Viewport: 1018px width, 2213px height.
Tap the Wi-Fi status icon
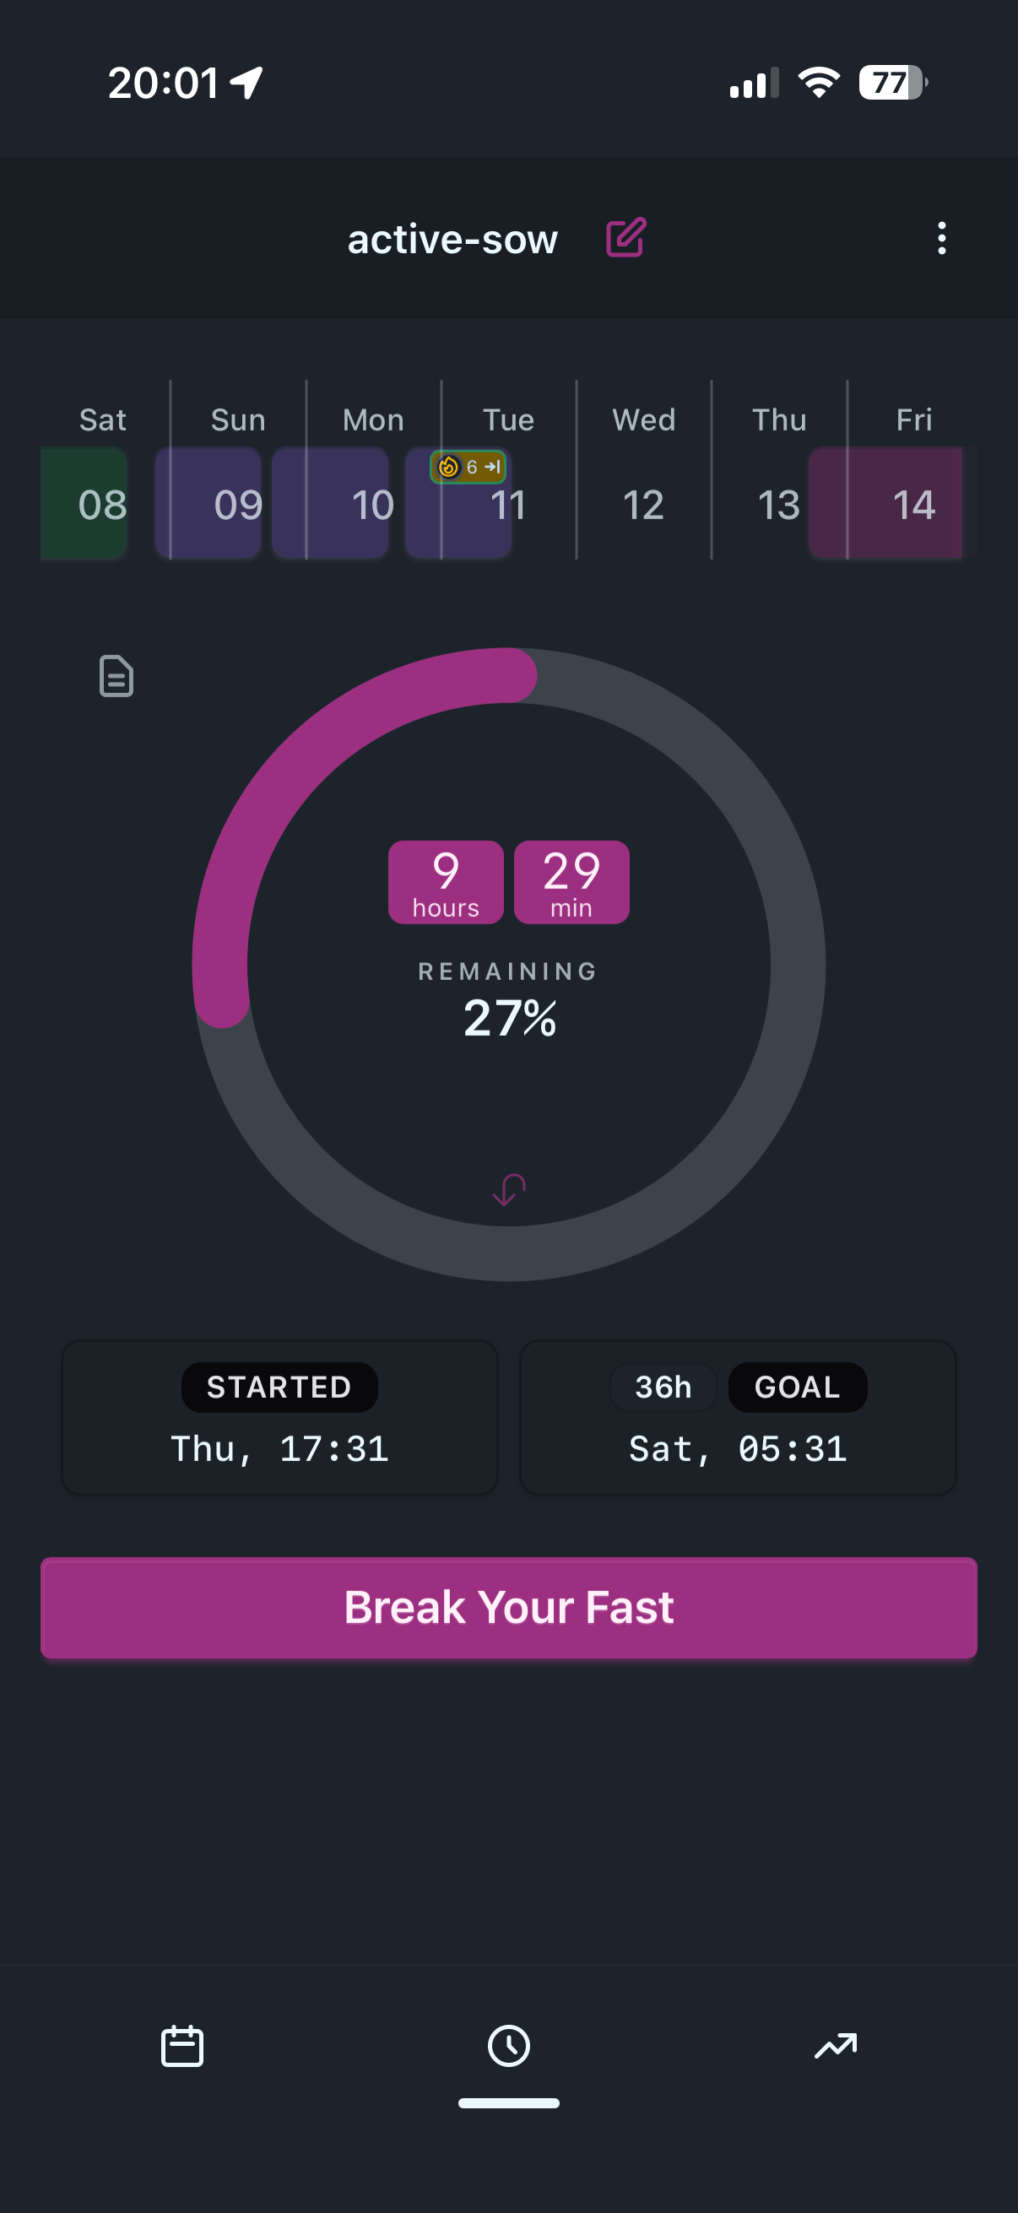[x=819, y=83]
